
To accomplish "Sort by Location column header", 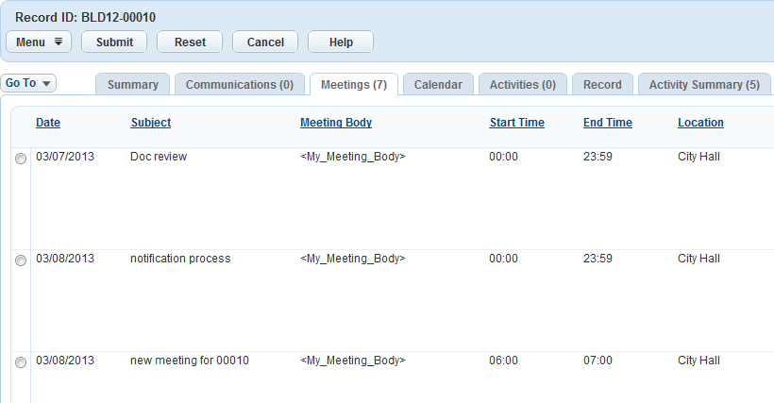I will 700,123.
